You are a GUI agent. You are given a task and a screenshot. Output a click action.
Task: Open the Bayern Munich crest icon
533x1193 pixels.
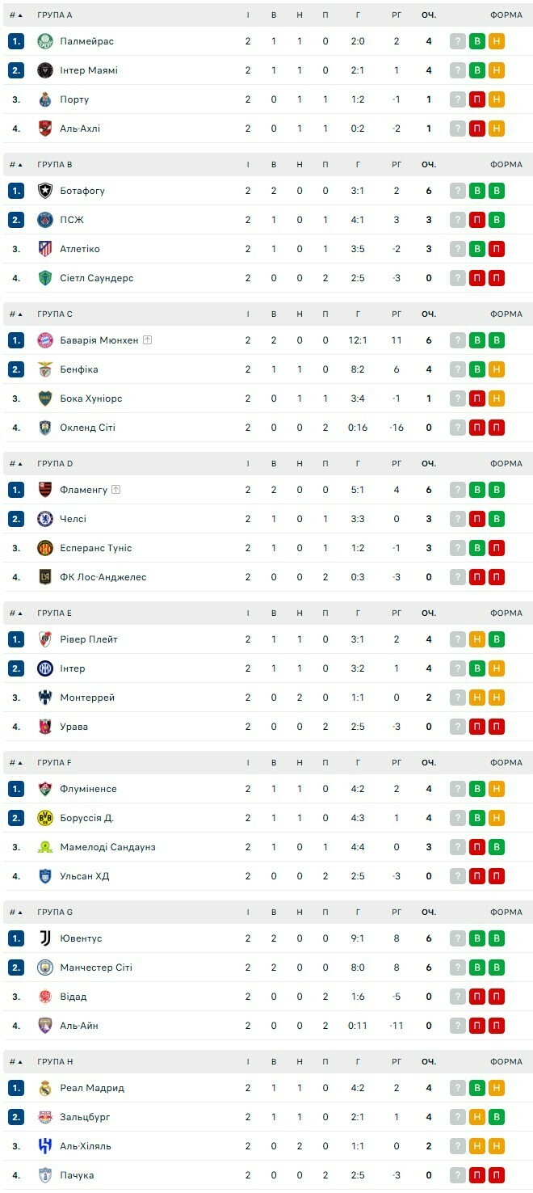click(x=45, y=340)
